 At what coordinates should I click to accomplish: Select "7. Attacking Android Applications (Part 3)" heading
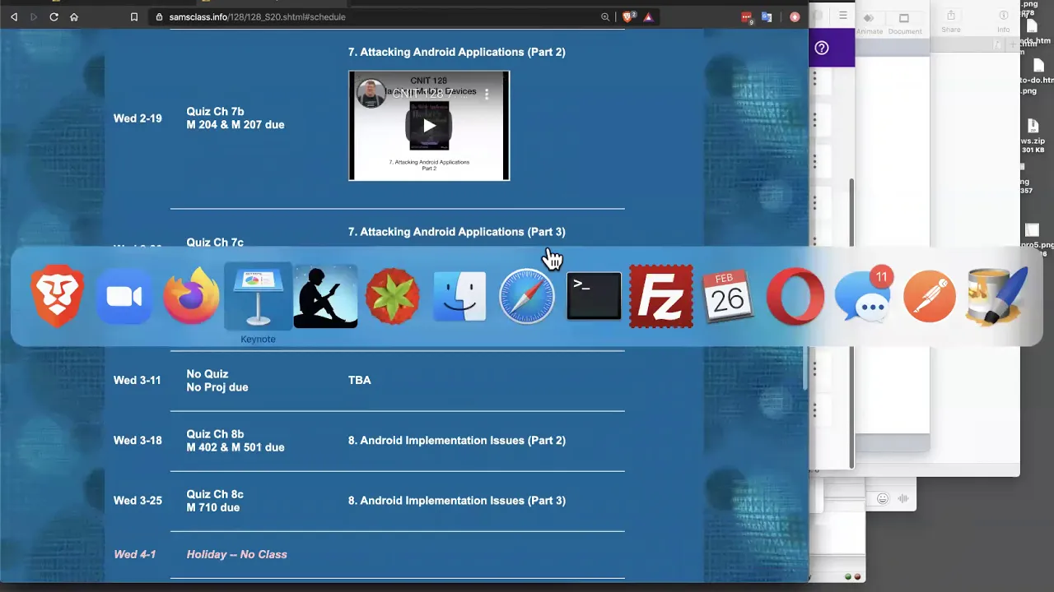pyautogui.click(x=457, y=232)
